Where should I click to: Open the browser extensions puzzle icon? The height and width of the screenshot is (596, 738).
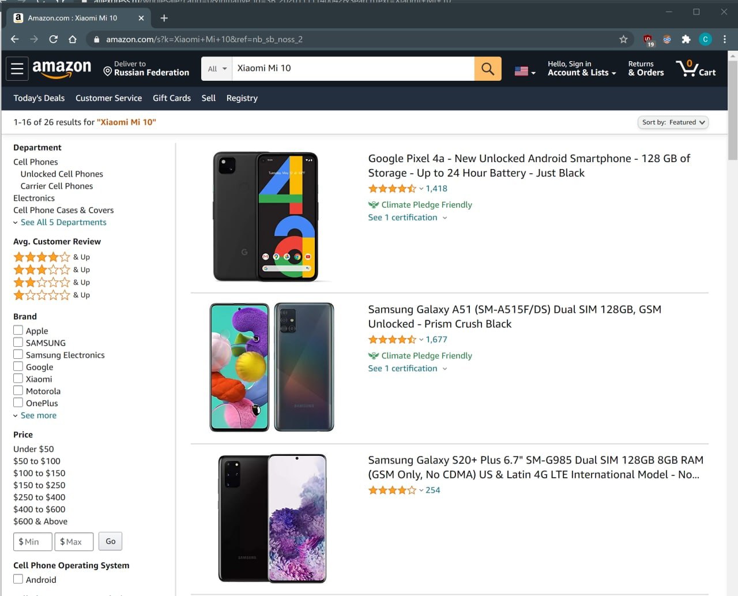(686, 39)
